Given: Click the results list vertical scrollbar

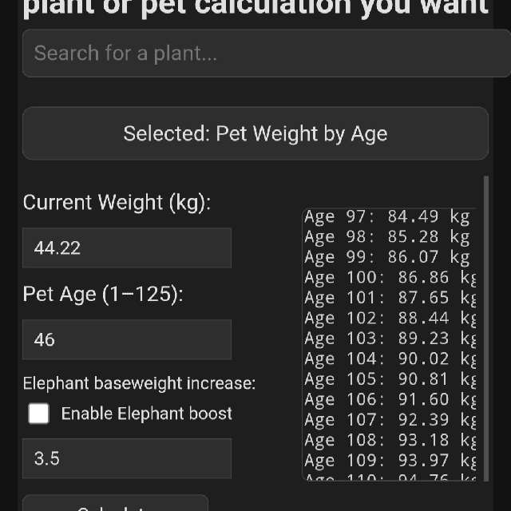Looking at the screenshot, I should pos(486,319).
